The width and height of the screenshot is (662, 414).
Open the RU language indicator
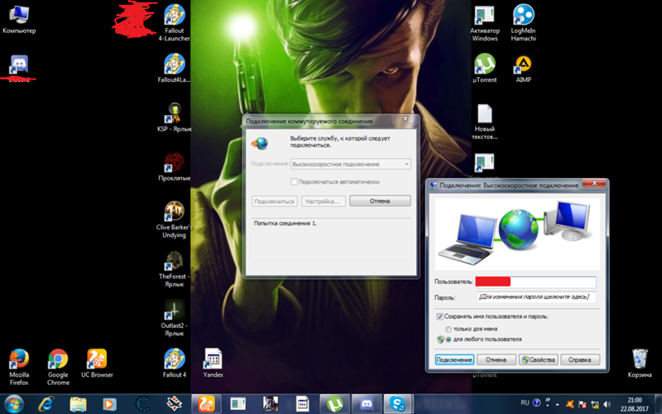click(x=525, y=402)
